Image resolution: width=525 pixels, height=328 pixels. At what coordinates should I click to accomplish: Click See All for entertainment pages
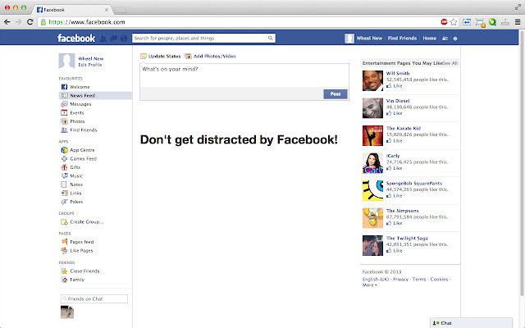pos(450,63)
